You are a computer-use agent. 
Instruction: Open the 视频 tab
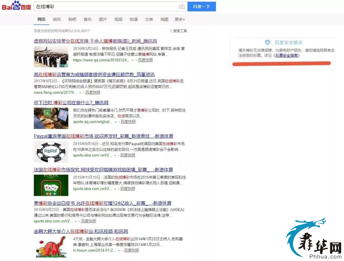coord(118,19)
